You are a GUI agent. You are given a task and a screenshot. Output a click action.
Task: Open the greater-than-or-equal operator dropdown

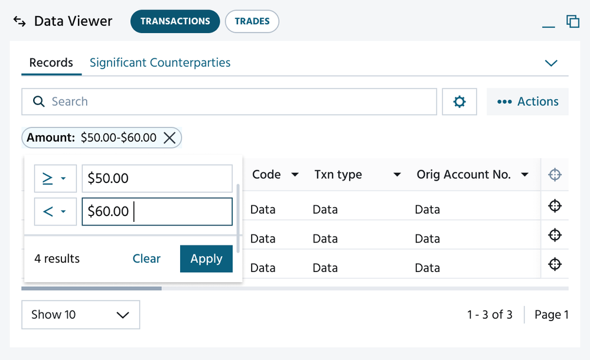tap(55, 179)
